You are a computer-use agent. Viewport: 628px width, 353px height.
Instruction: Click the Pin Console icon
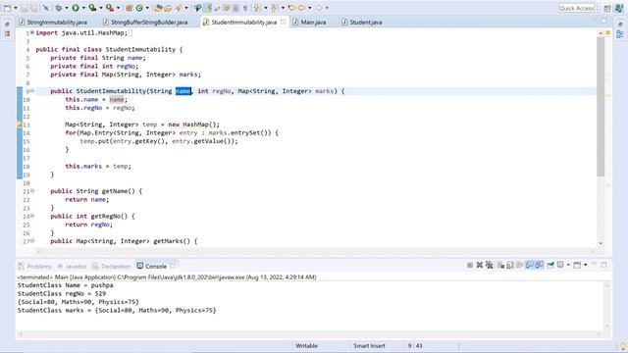click(550, 265)
